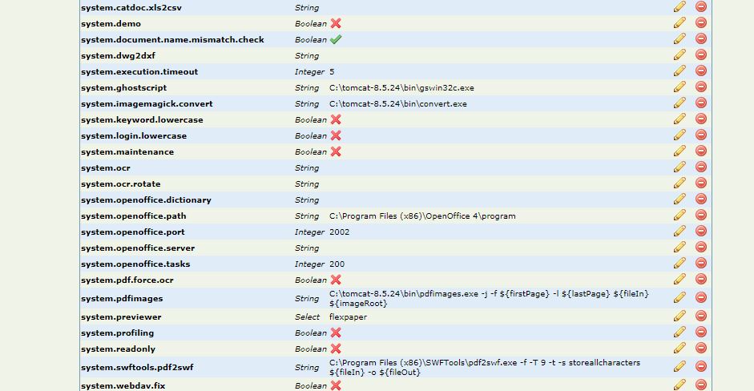Click the flexpaper previewer value
The image size is (754, 391).
click(x=348, y=317)
